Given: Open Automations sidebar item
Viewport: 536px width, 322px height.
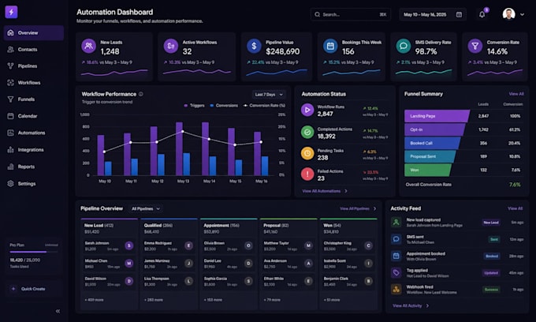Looking at the screenshot, I should (x=33, y=133).
